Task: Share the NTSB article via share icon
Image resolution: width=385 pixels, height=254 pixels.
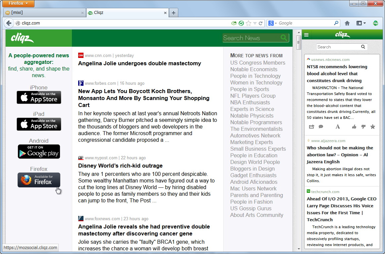Action: pyautogui.click(x=311, y=127)
